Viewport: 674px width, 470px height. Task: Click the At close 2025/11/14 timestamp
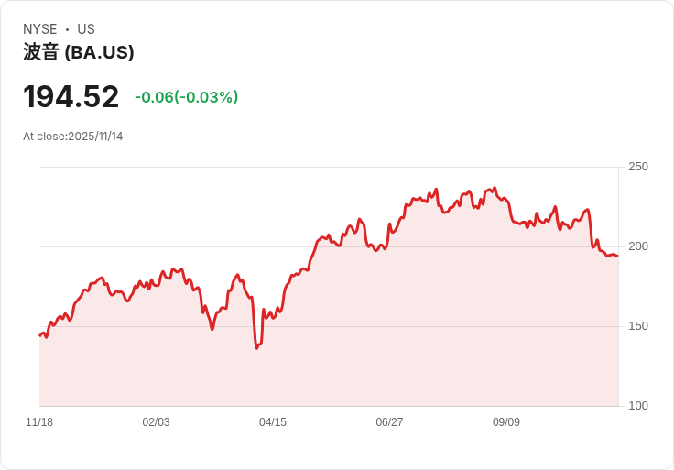pos(73,137)
